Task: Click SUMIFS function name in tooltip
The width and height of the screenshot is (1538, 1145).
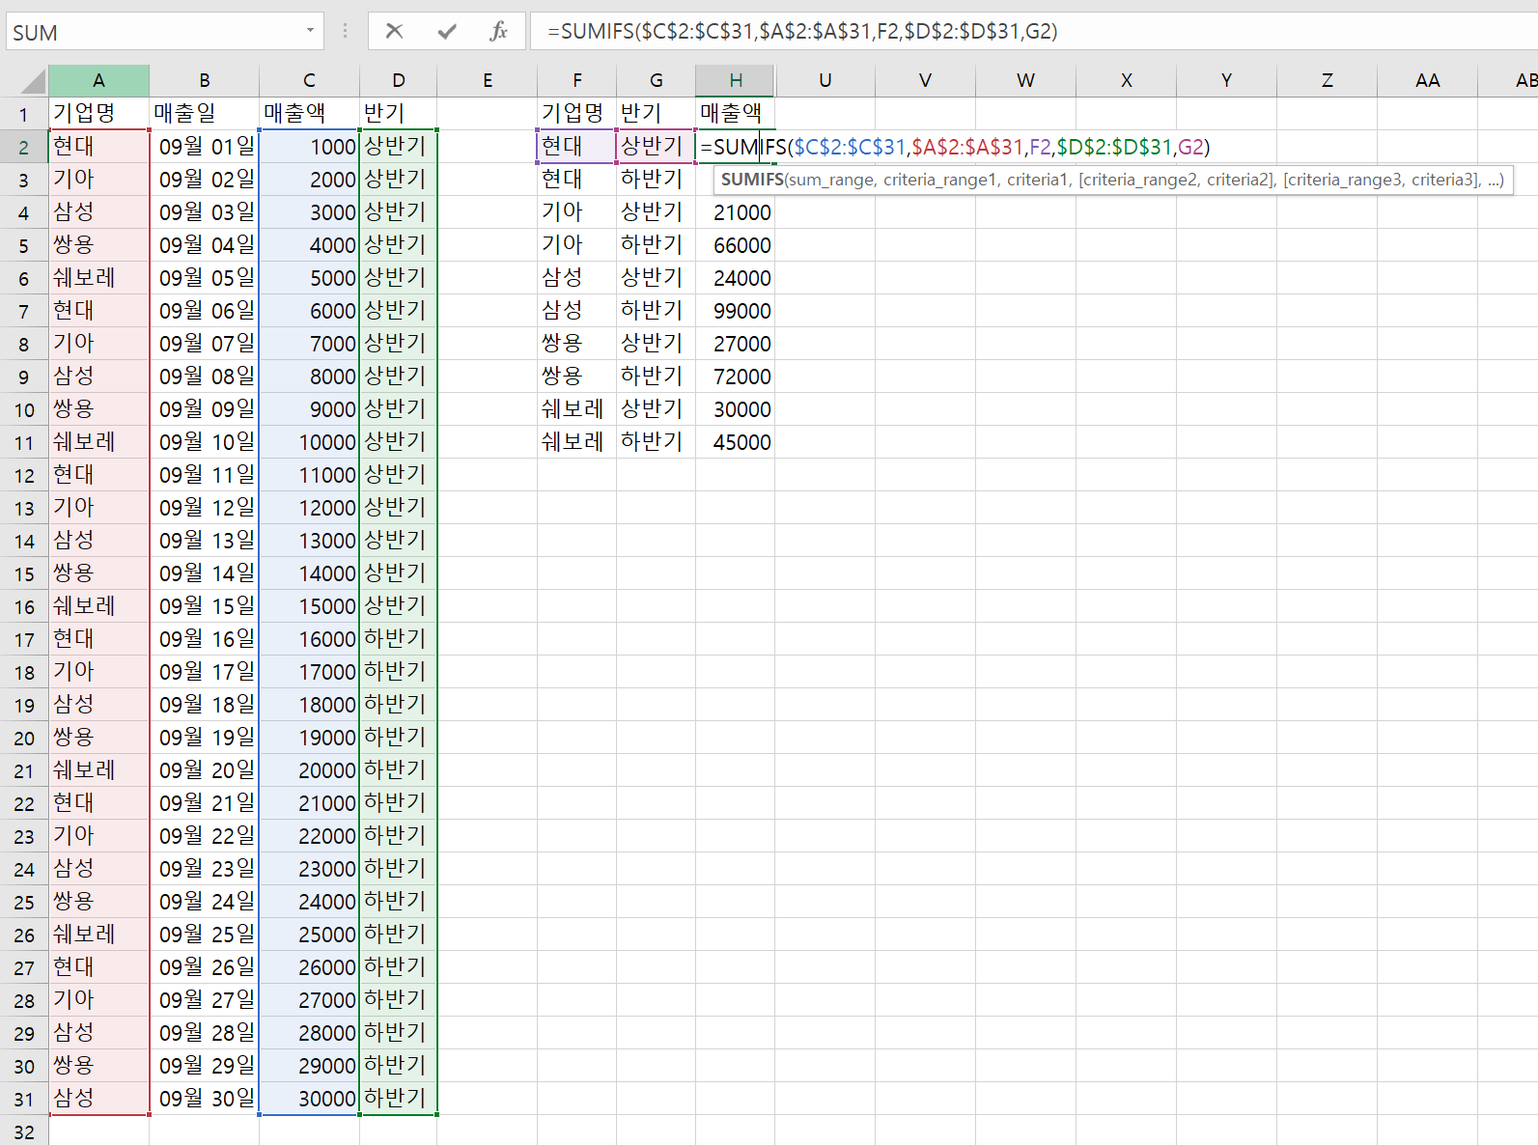Action: 752,180
